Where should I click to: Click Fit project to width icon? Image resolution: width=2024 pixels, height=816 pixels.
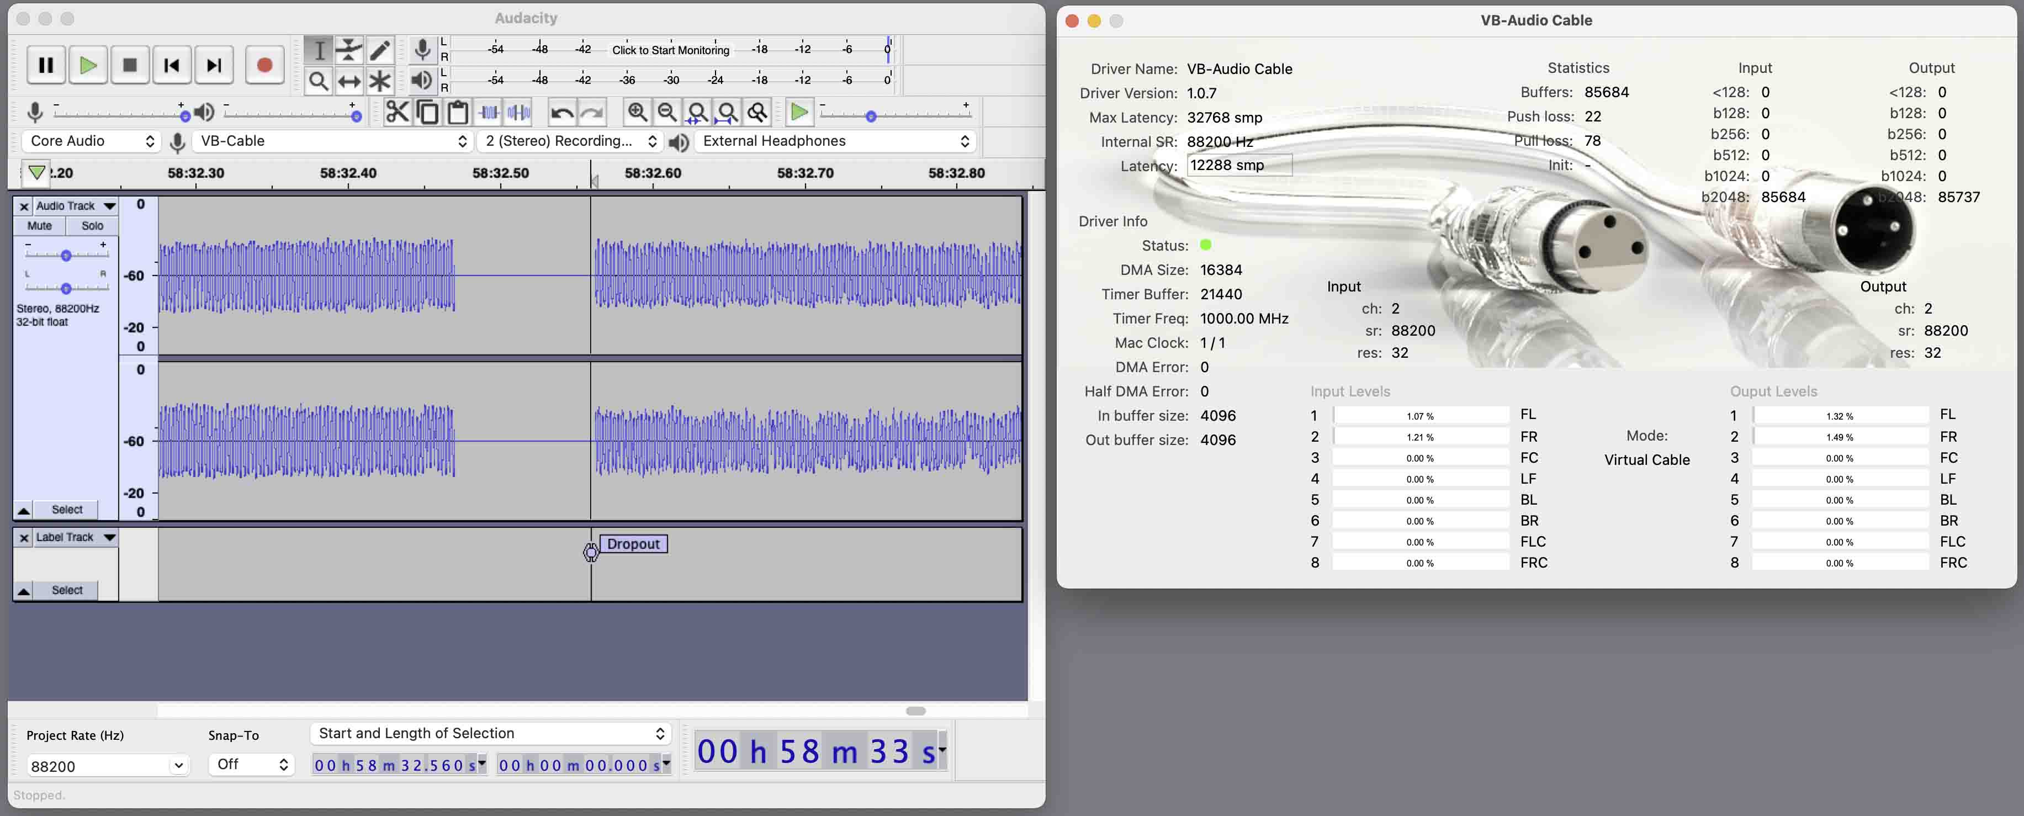728,112
